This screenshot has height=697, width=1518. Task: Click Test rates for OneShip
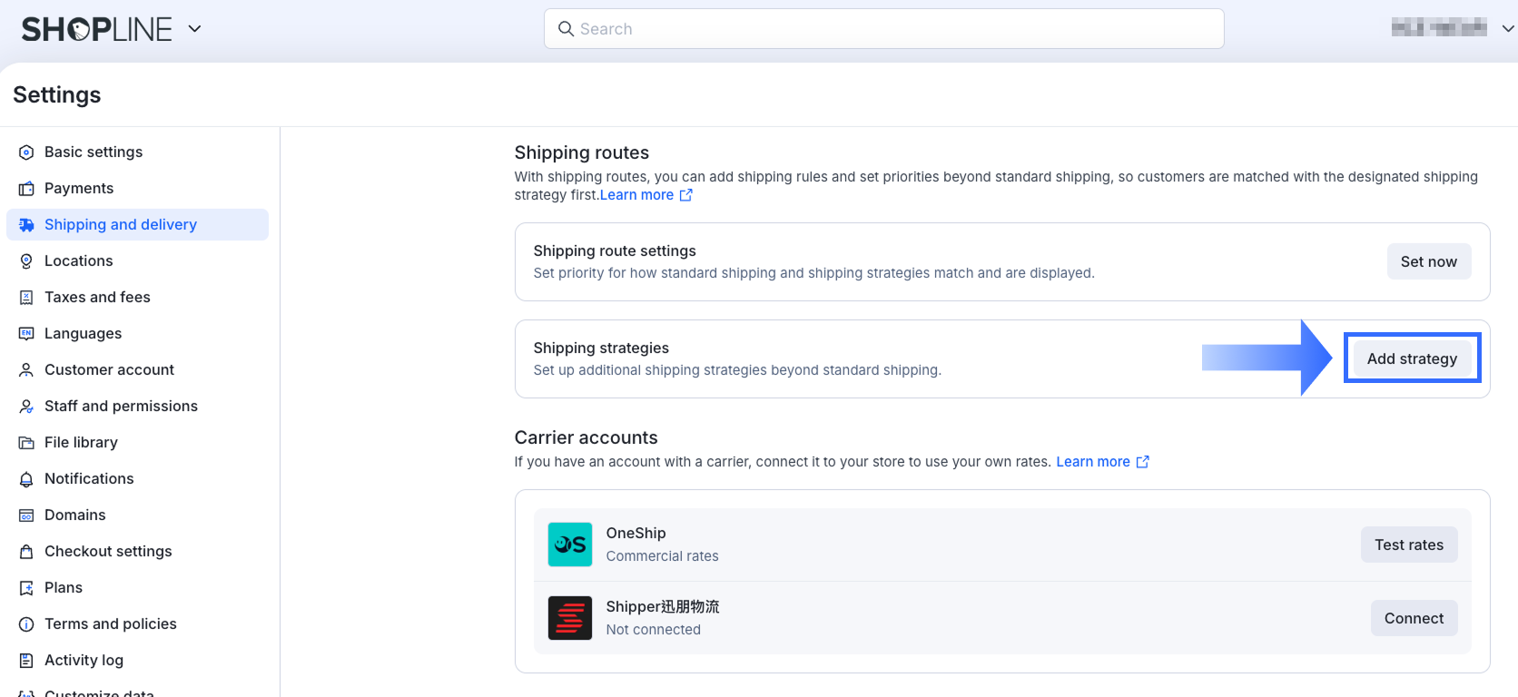1408,545
